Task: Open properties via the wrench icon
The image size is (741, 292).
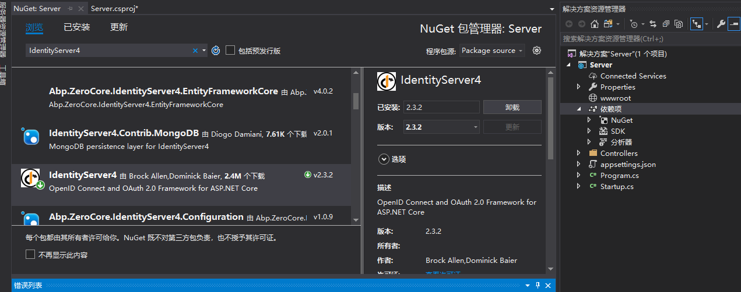Action: point(721,24)
